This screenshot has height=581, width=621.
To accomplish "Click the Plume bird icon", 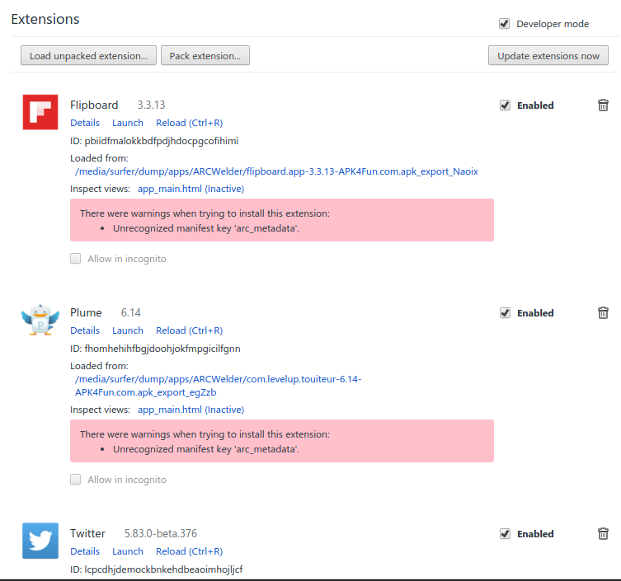I will pyautogui.click(x=40, y=320).
